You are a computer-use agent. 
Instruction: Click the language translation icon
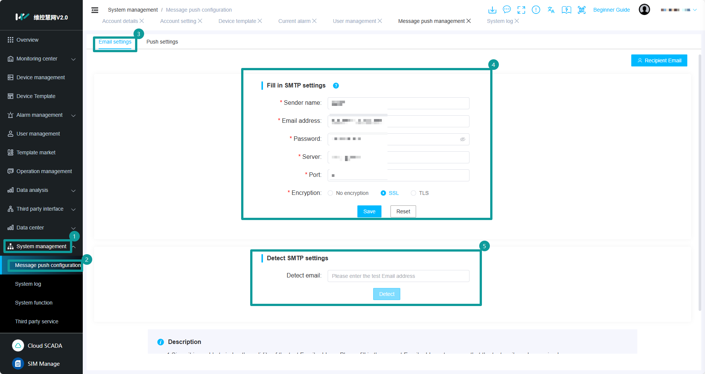551,10
